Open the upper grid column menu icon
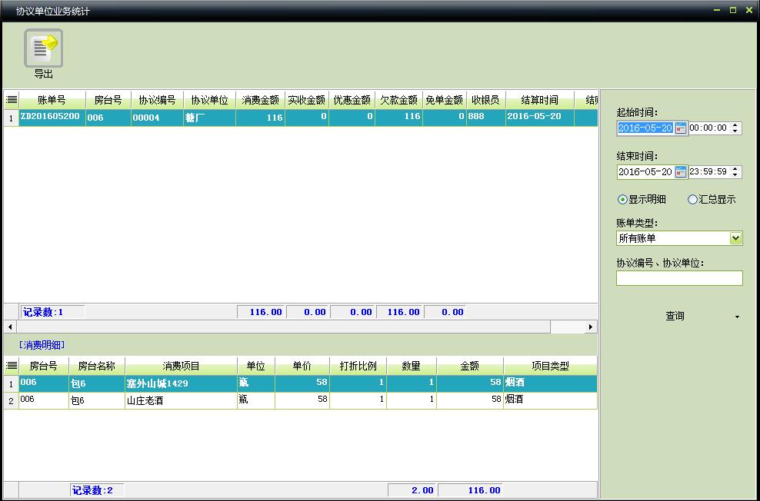This screenshot has height=501, width=760. coord(12,100)
